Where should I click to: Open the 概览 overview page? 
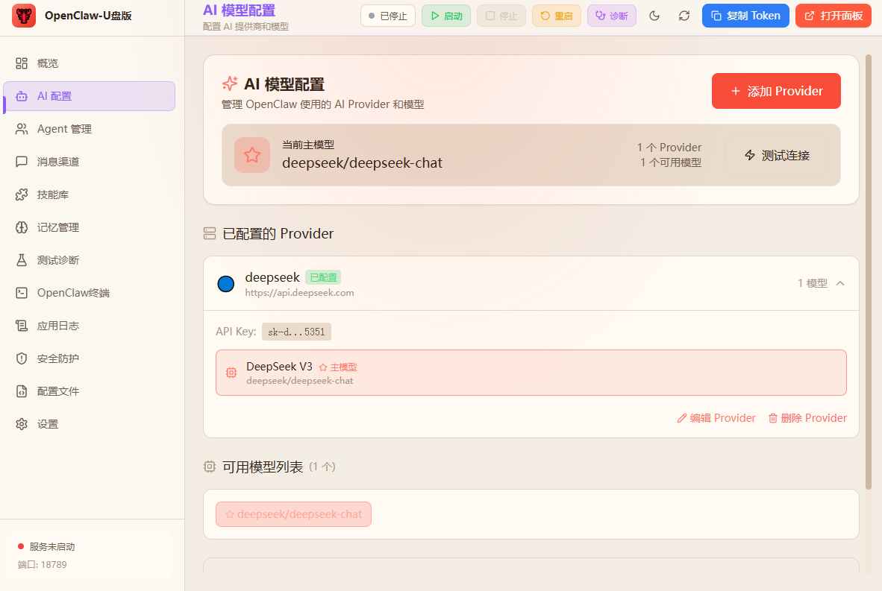coord(90,63)
